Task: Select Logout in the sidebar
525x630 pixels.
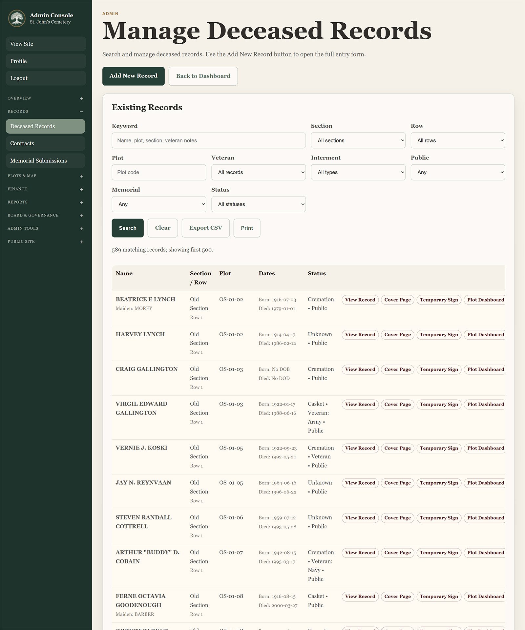Action: (x=46, y=78)
